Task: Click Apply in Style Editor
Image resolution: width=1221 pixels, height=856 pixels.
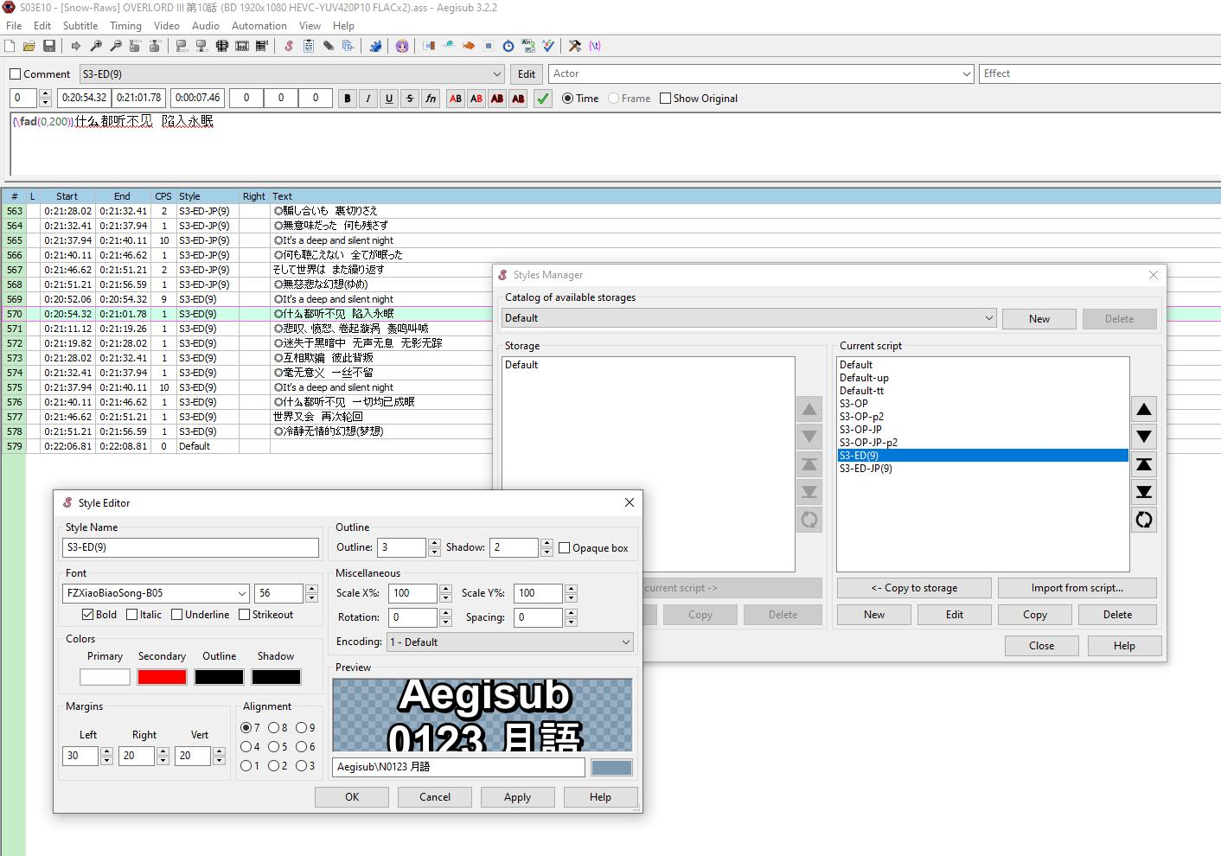Action: coord(518,797)
